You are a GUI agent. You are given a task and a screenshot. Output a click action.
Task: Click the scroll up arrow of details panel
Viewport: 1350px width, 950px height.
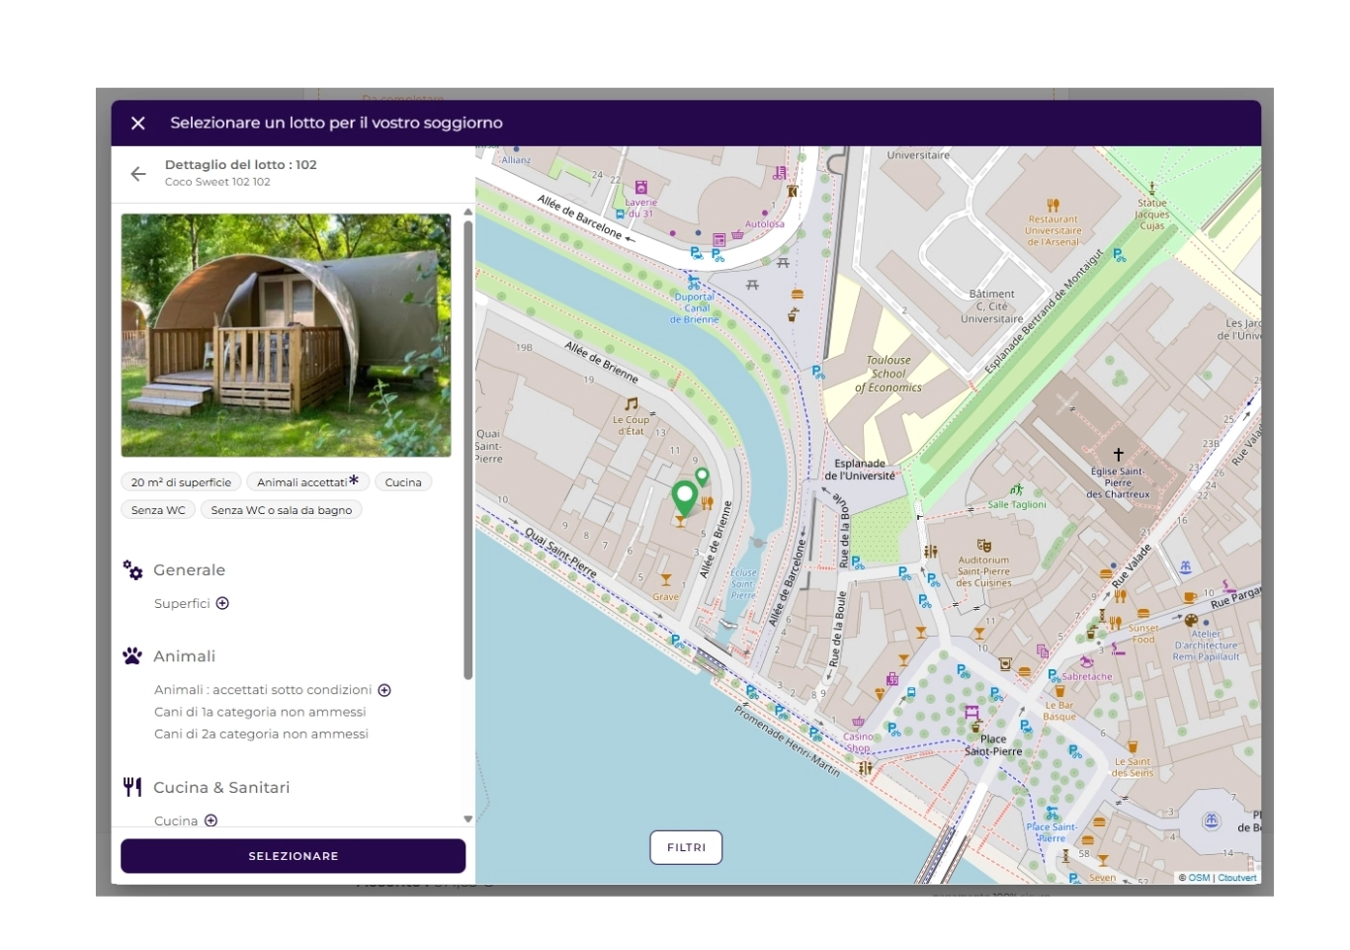click(468, 212)
